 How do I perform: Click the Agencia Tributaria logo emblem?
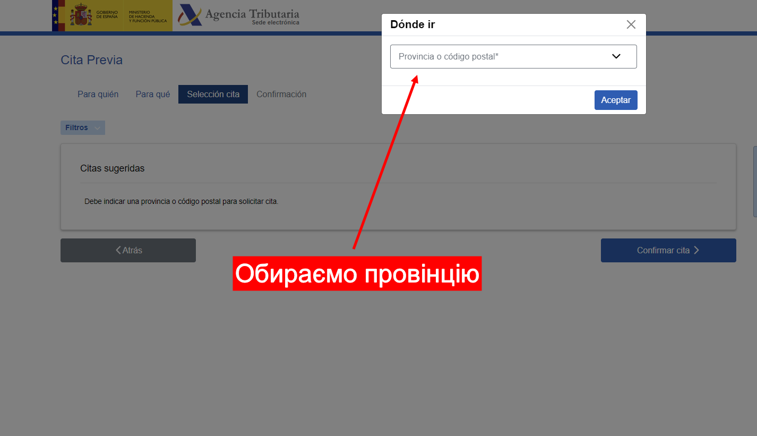pos(190,15)
